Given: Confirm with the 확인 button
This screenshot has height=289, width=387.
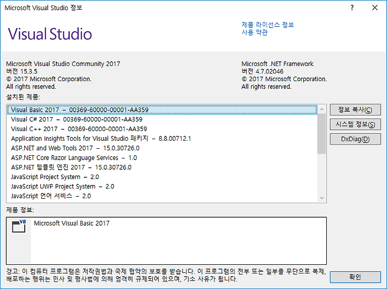Looking at the screenshot, I should pos(355,277).
